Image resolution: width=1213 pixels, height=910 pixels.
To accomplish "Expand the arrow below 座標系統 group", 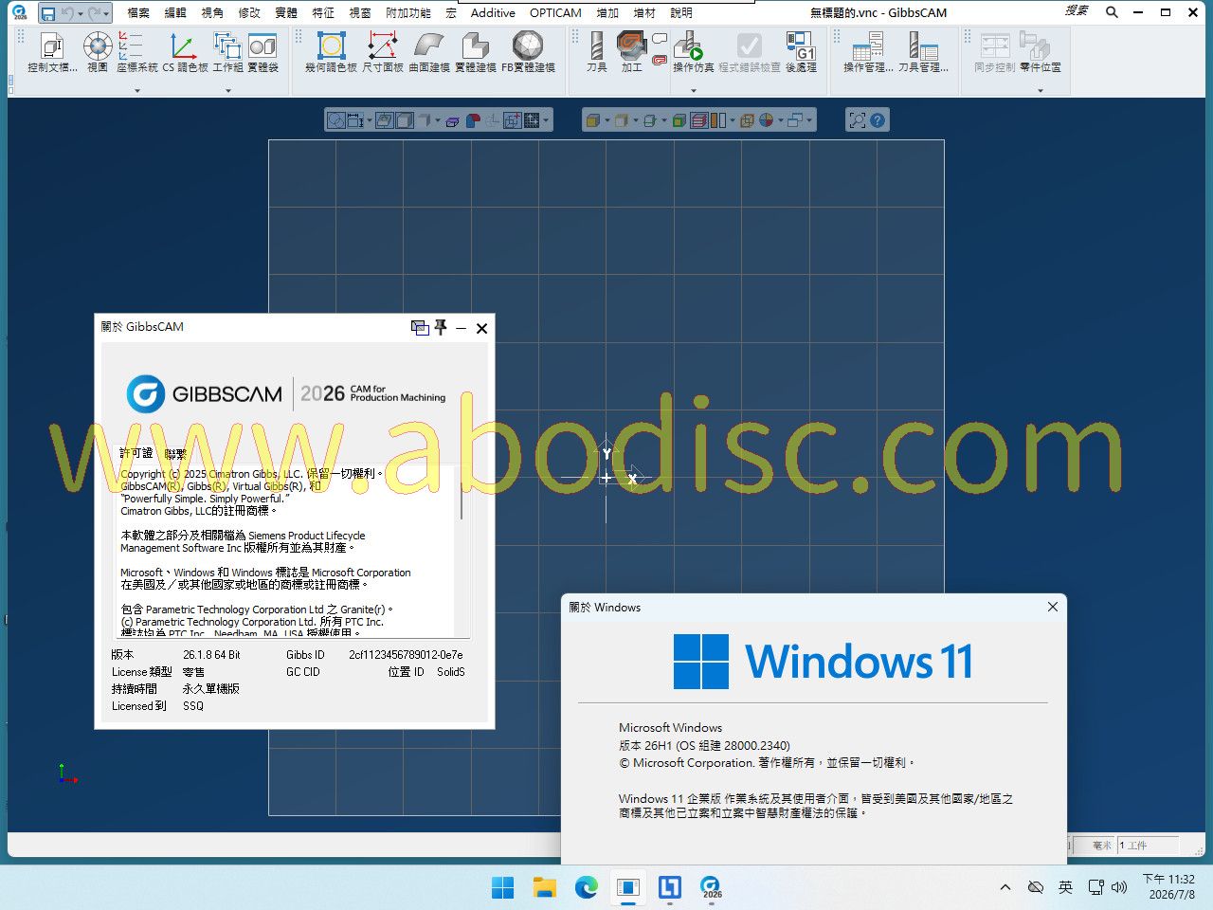I will click(x=137, y=90).
